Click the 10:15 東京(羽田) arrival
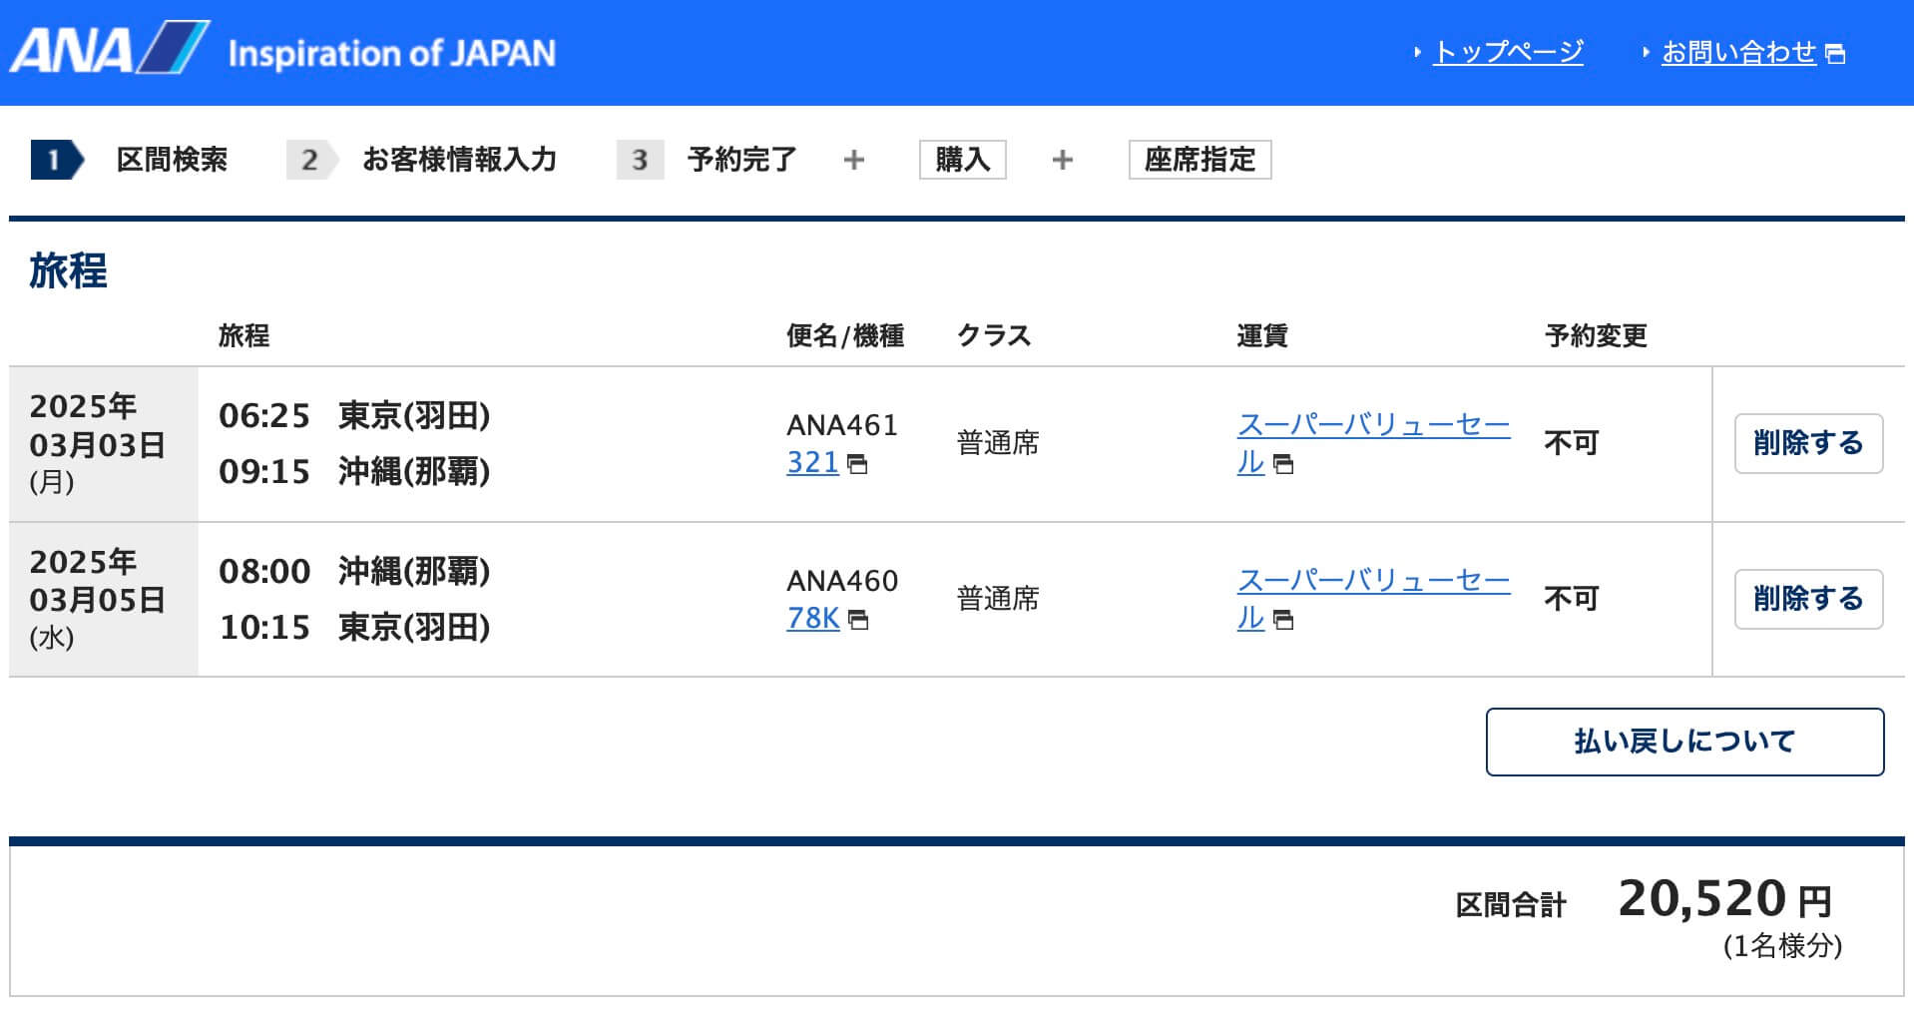 click(354, 628)
